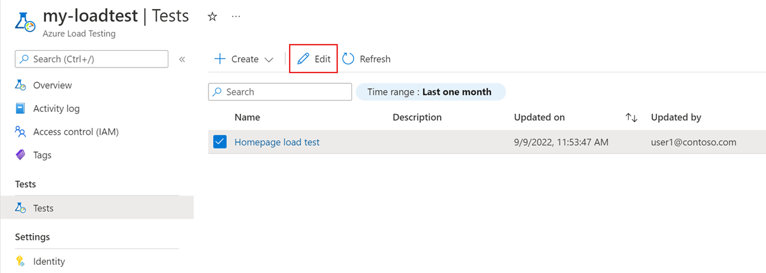
Task: Click the favorite star icon beside title
Action: tap(213, 17)
